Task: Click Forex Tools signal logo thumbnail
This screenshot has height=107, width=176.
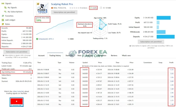Action: [x=43, y=9]
